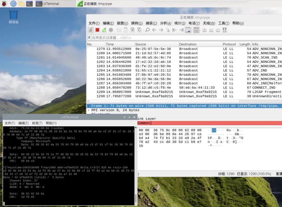
Task: Sort packets by Info column header
Action: pyautogui.click(x=267, y=44)
